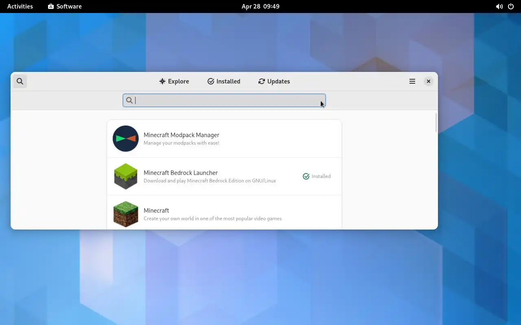Click "Manage your modpacks with ease!" description
Image resolution: width=521 pixels, height=325 pixels.
pyautogui.click(x=182, y=143)
